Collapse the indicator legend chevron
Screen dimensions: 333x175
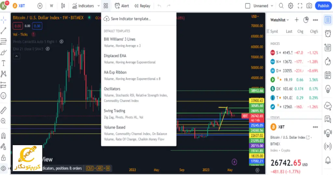pyautogui.click(x=17, y=56)
